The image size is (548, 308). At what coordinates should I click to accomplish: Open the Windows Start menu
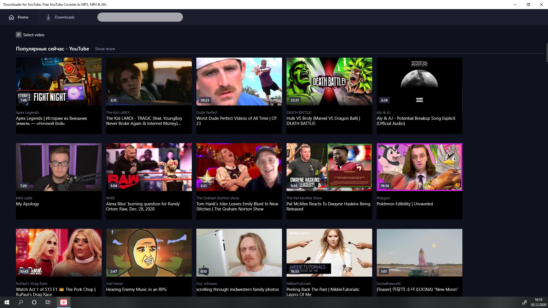(6, 302)
